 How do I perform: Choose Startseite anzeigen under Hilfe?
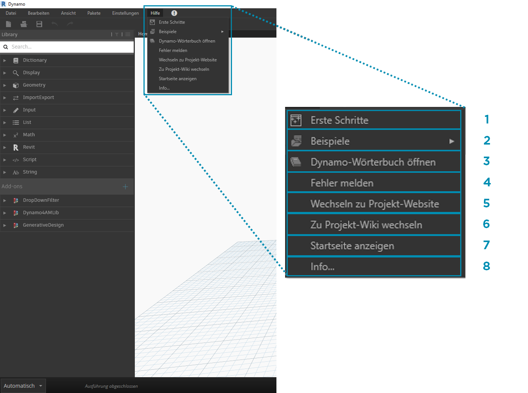[x=188, y=79]
